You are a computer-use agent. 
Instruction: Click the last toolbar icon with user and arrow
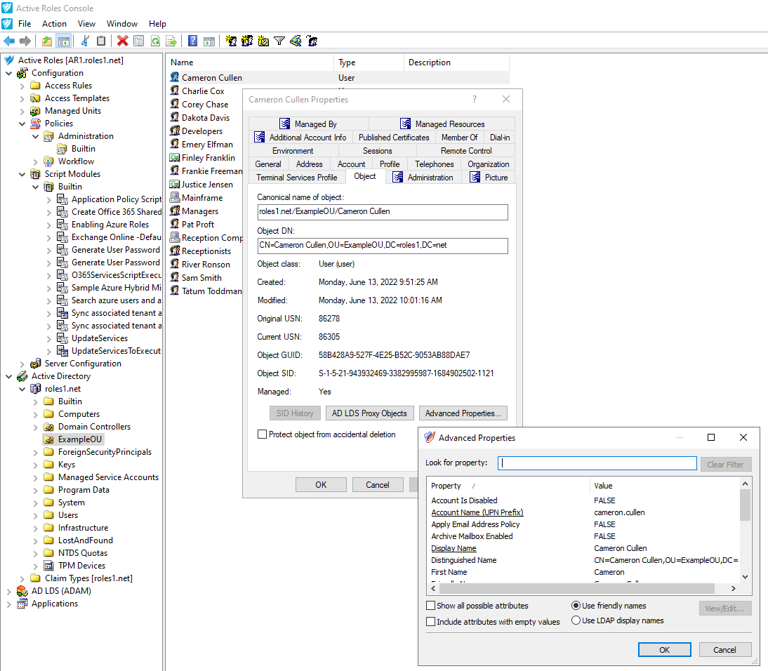(x=312, y=41)
